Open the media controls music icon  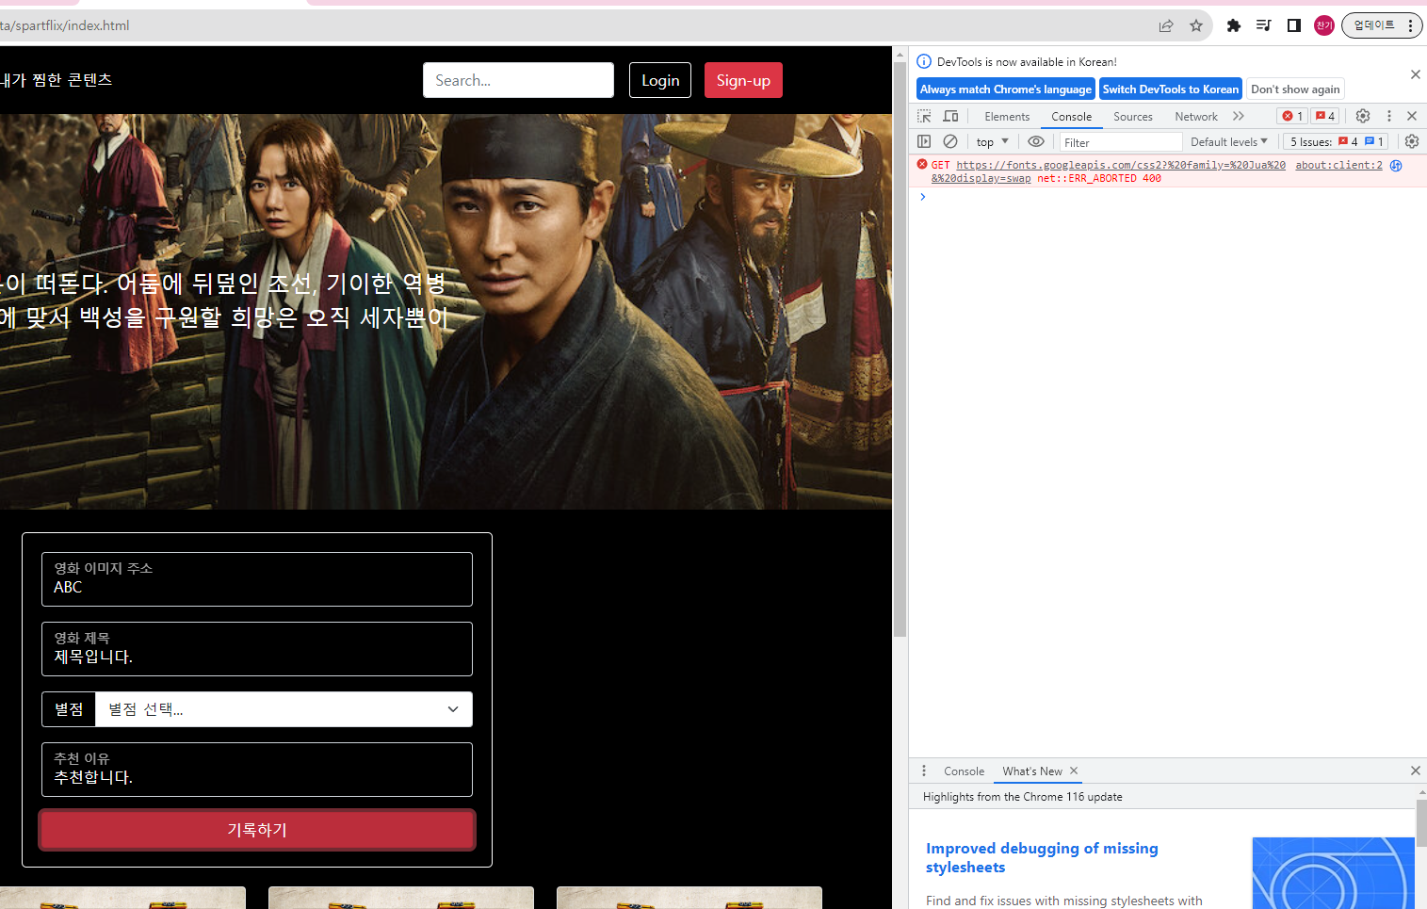pos(1264,25)
